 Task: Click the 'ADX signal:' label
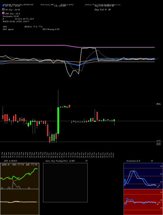point(8,29)
